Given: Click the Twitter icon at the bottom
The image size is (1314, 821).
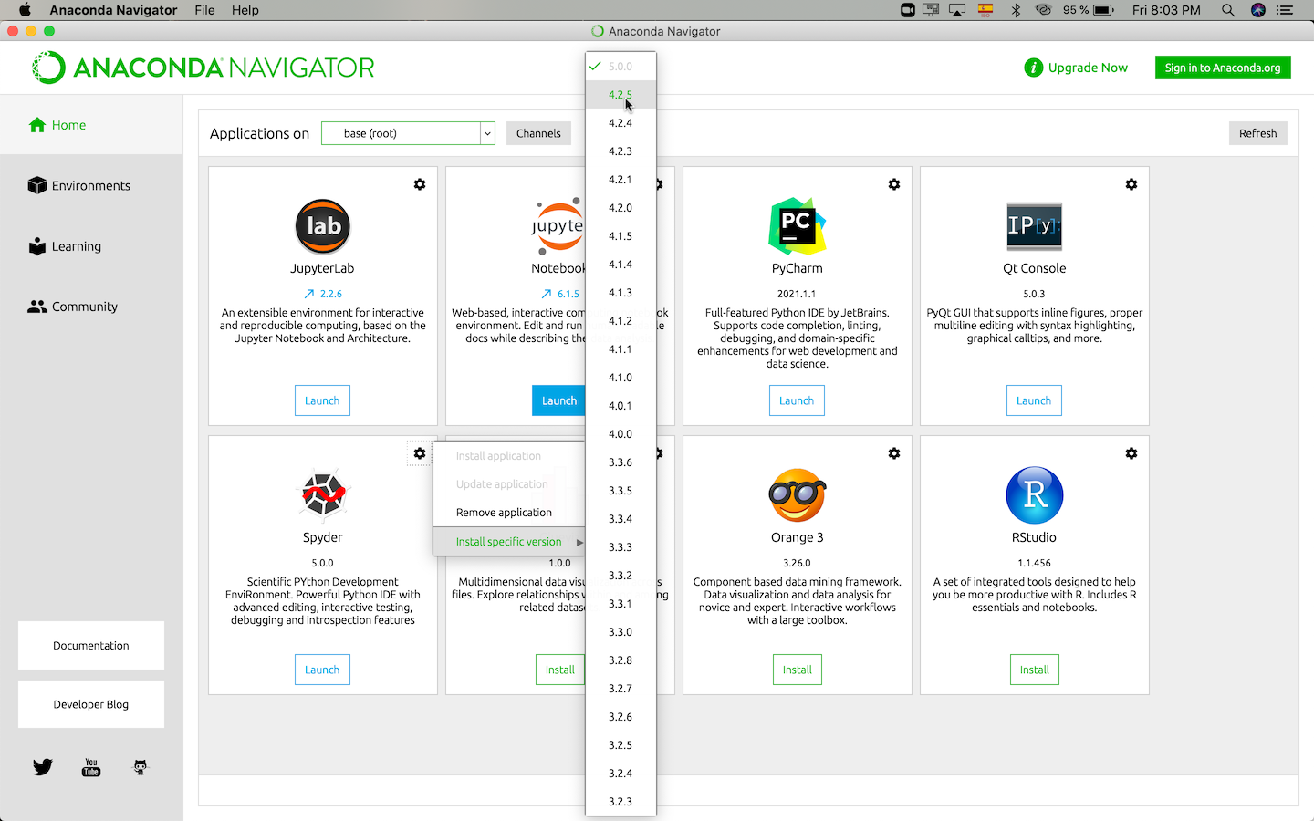Looking at the screenshot, I should [x=42, y=767].
